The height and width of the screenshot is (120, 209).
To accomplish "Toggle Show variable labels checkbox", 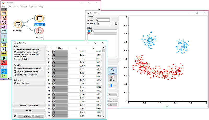I will [15, 68].
